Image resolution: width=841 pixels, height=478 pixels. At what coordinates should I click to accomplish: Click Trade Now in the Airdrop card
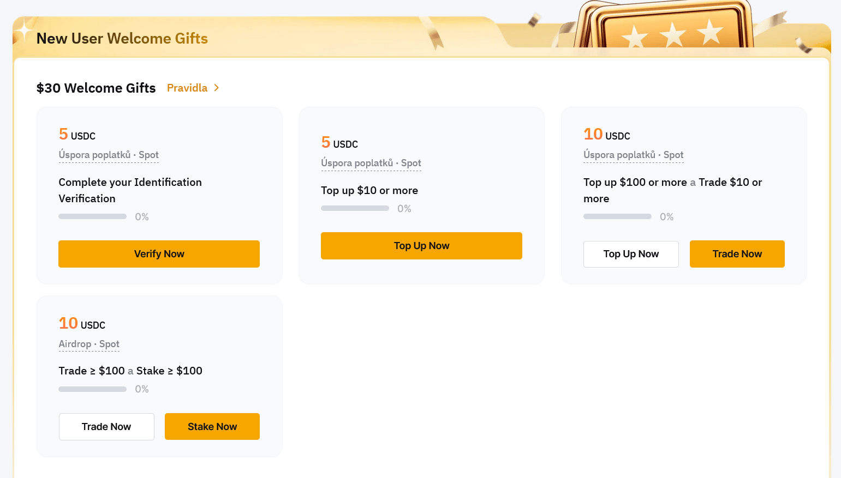(106, 427)
